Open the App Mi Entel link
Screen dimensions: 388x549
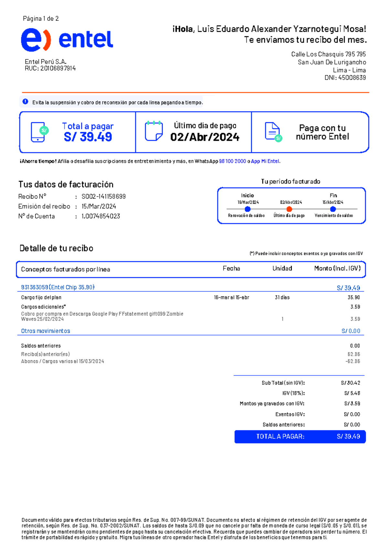(x=265, y=161)
